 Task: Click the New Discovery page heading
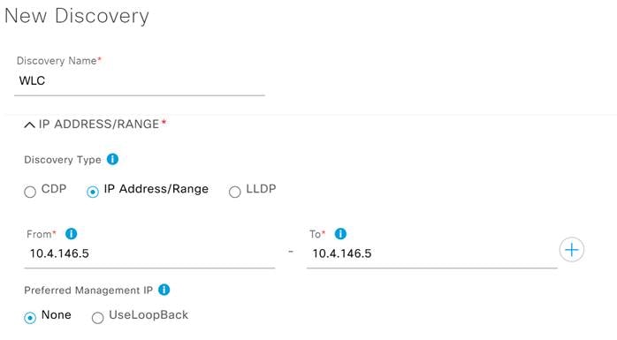point(77,16)
